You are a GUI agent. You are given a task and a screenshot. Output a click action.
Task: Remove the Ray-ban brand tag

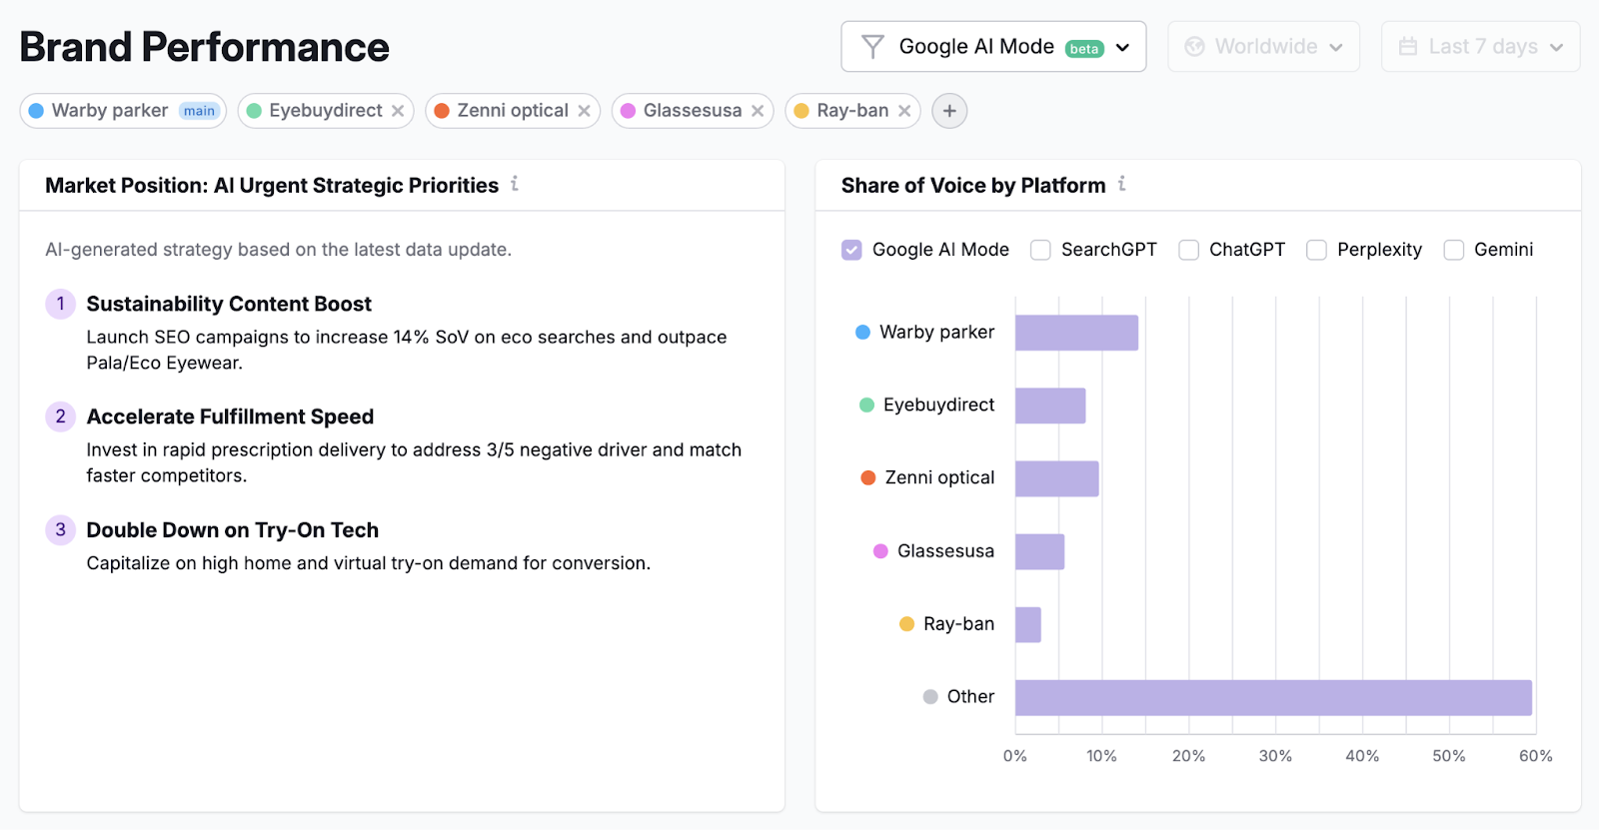click(x=904, y=111)
